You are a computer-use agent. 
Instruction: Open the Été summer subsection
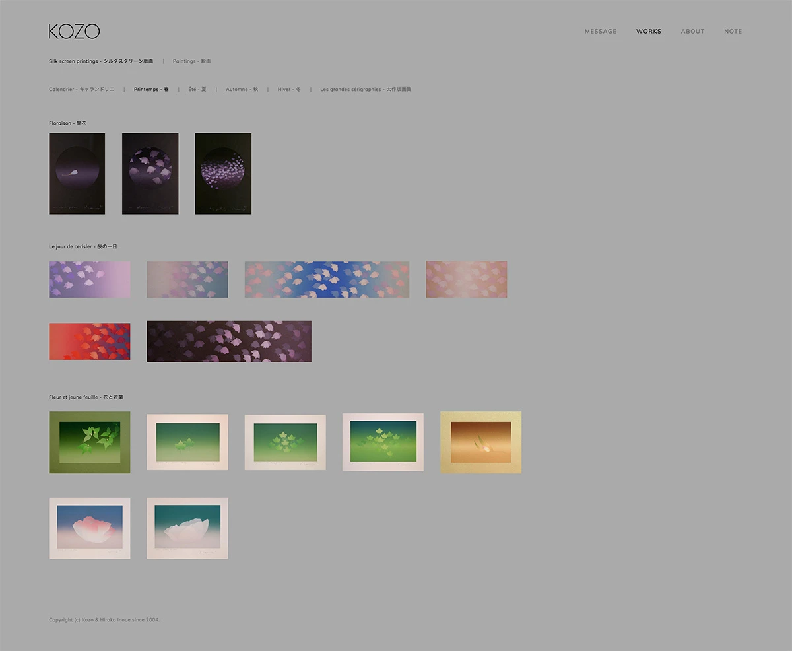197,89
